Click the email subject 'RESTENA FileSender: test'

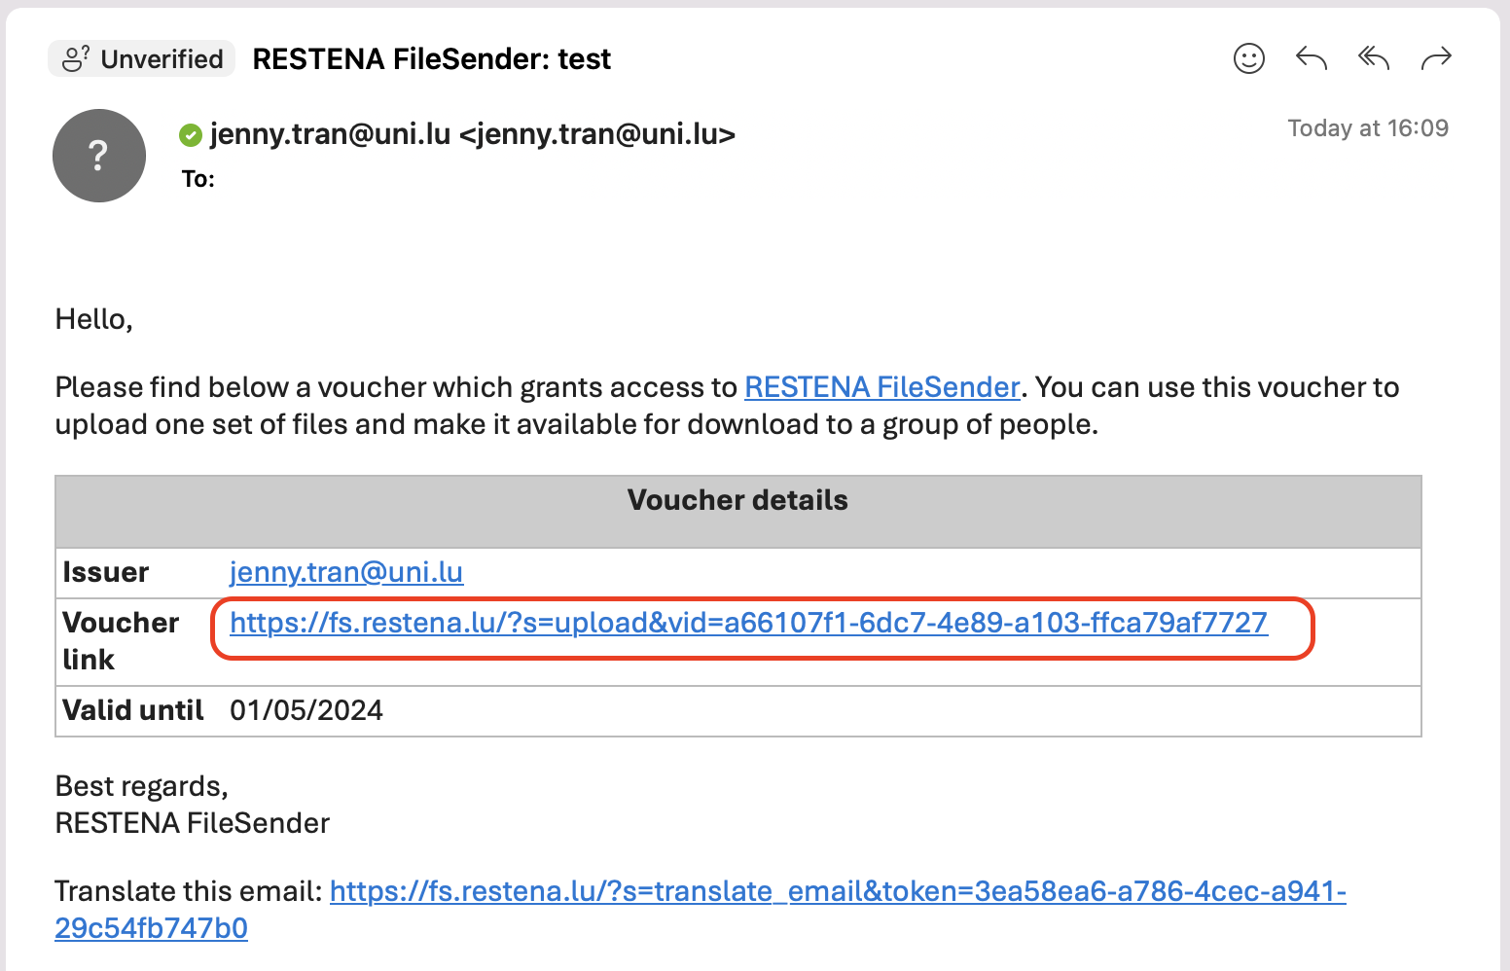(431, 59)
